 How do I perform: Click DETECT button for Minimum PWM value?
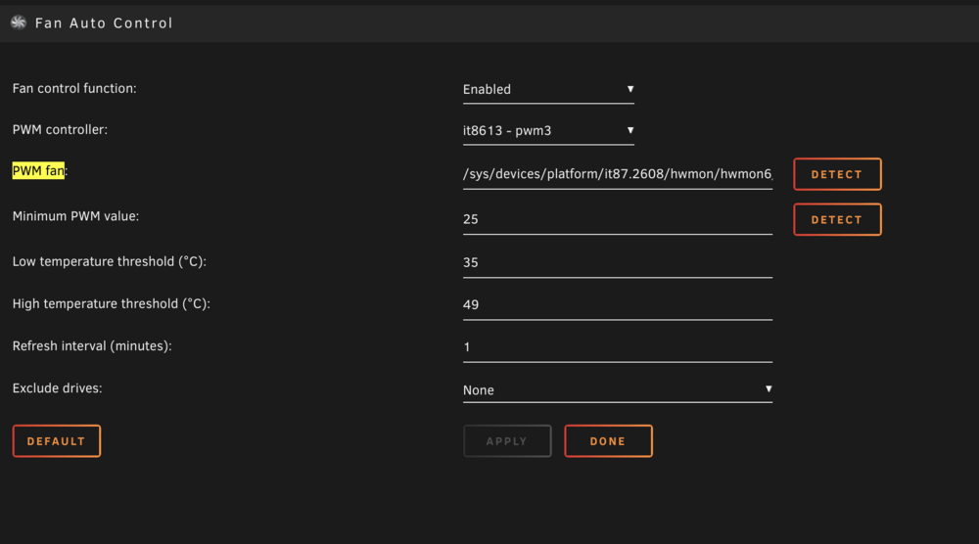coord(837,219)
